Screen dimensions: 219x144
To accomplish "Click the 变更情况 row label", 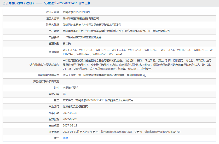I will point(54,132).
